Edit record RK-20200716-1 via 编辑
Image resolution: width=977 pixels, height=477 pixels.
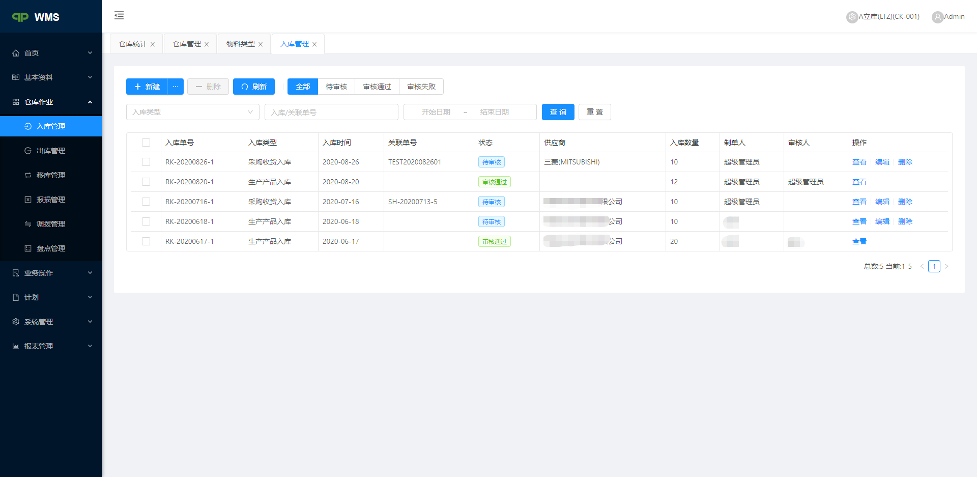click(882, 202)
